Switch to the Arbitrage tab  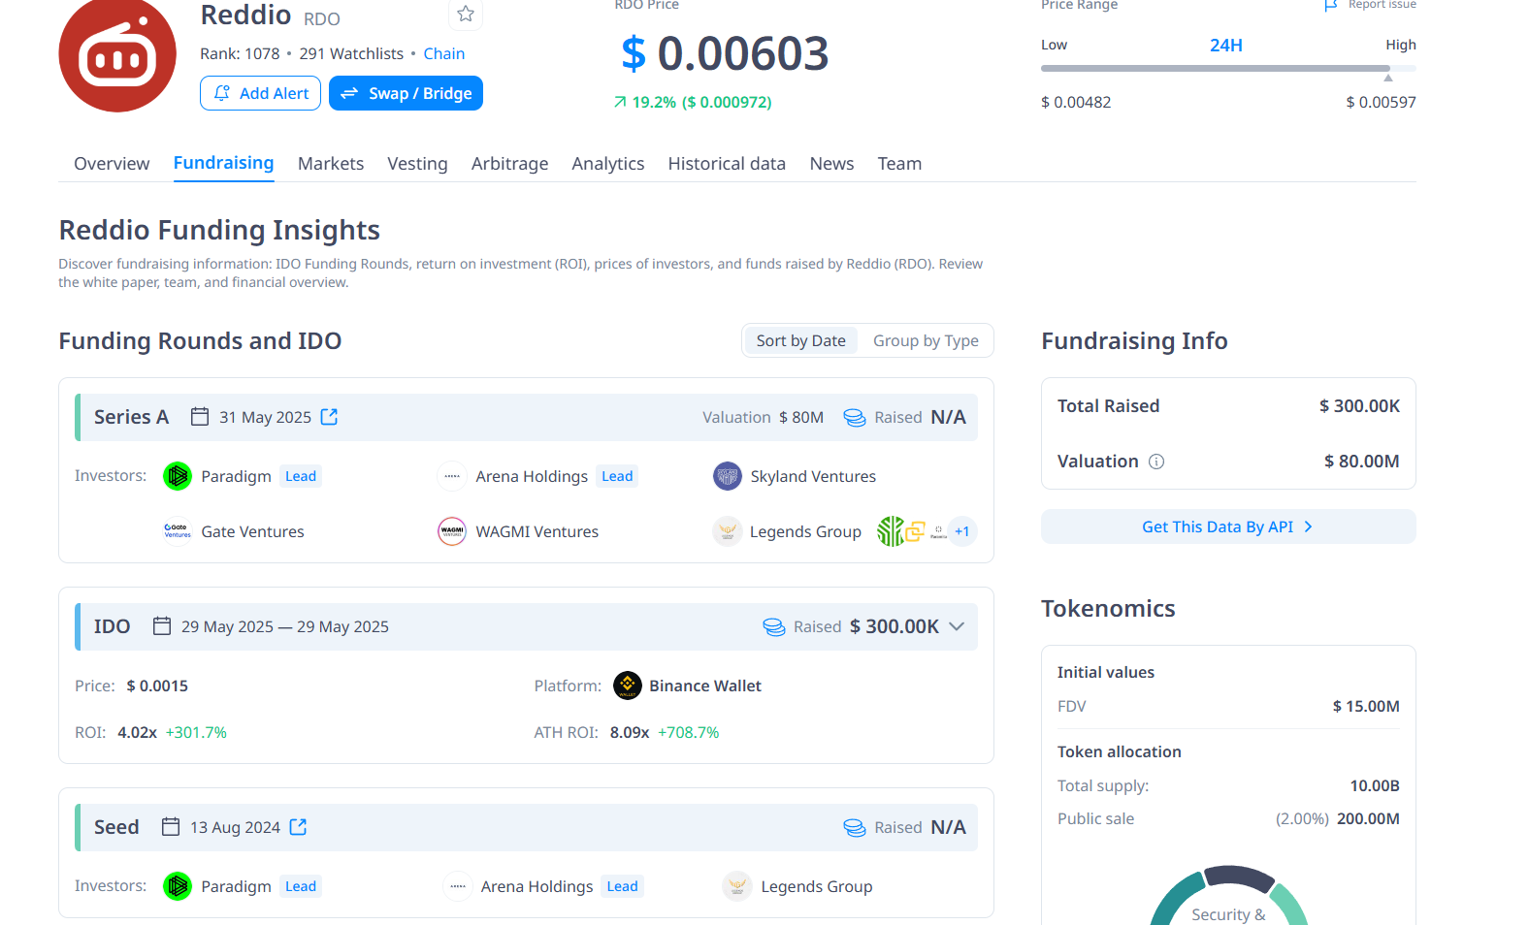coord(509,164)
